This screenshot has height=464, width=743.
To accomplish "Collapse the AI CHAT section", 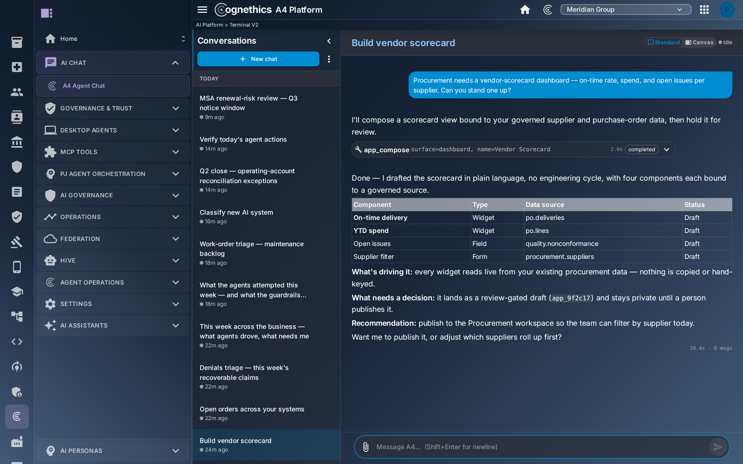I will pos(113,63).
